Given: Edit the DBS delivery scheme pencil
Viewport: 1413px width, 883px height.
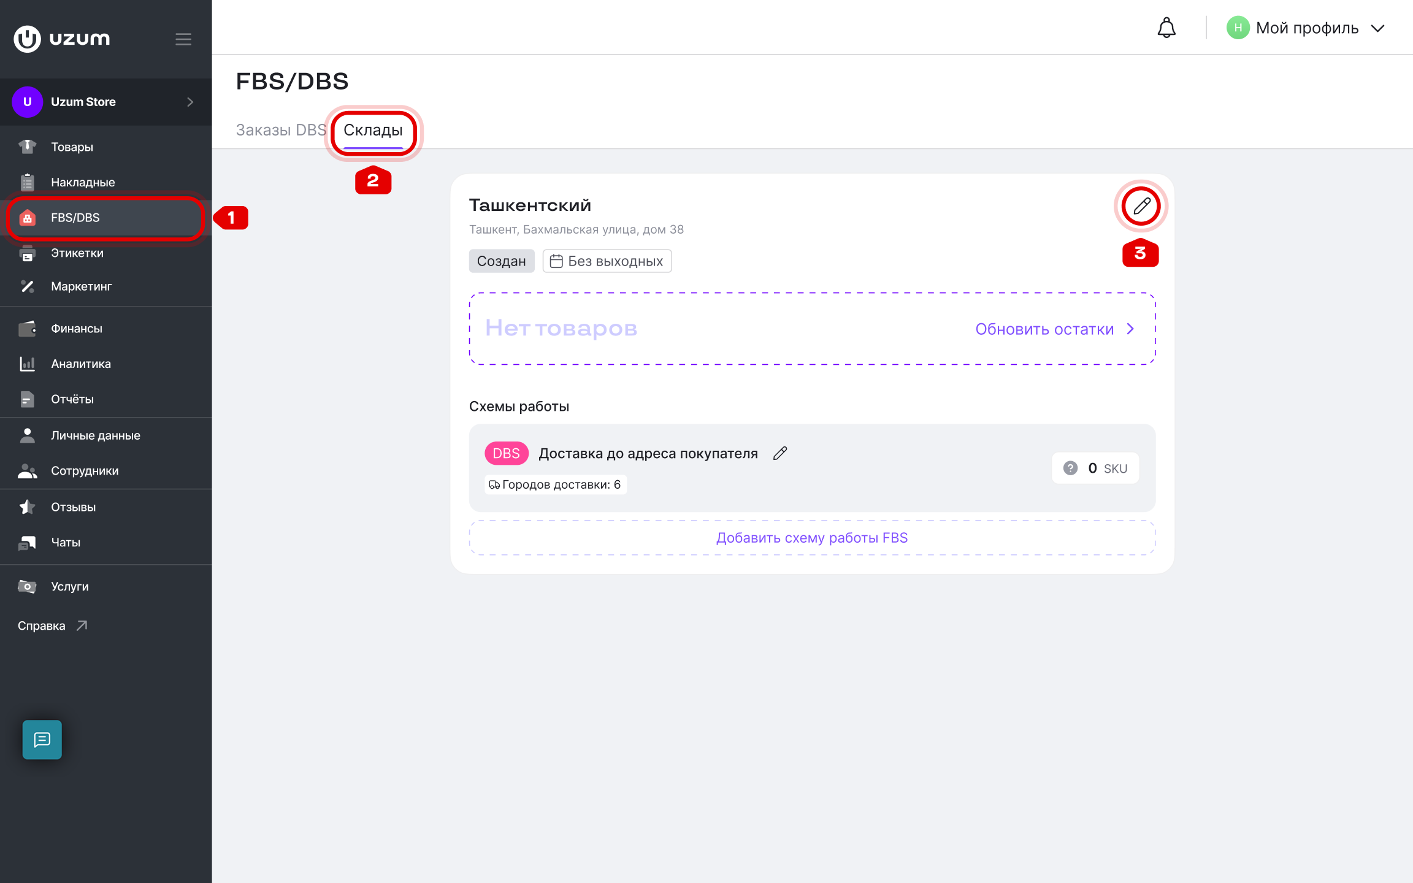Looking at the screenshot, I should click(779, 454).
